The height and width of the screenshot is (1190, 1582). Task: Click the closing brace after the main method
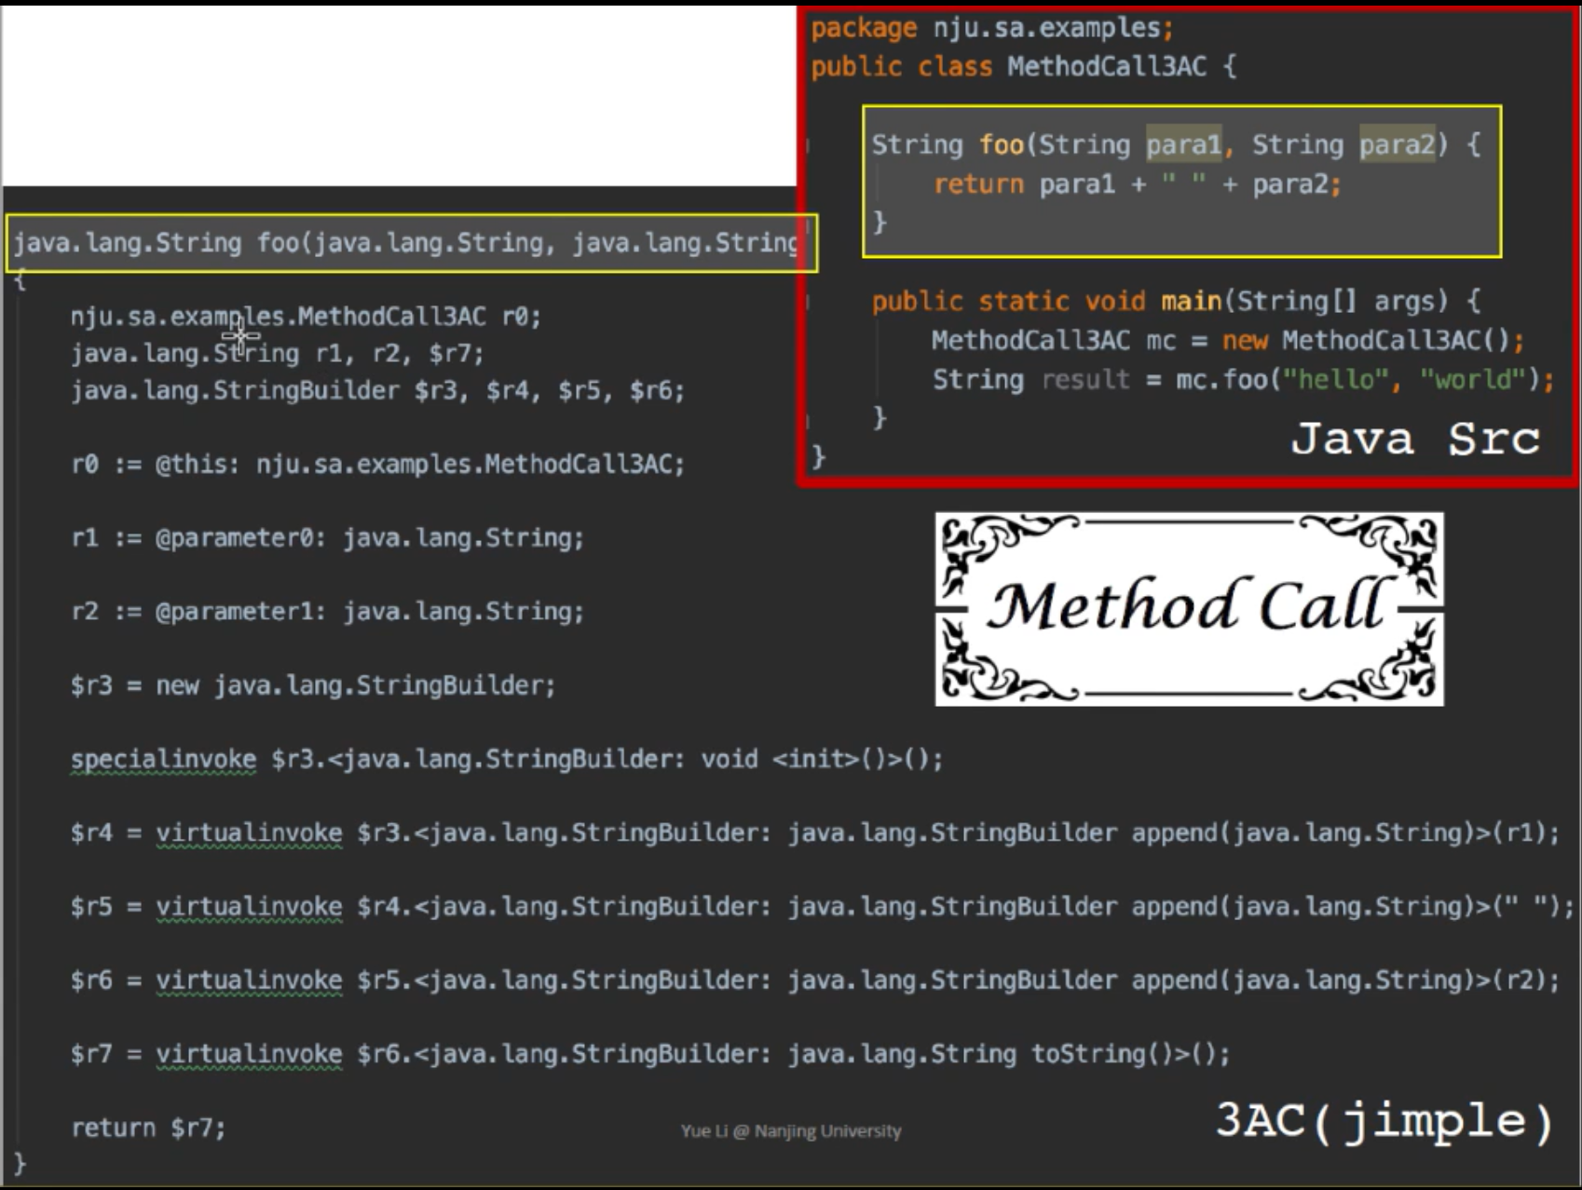tap(880, 417)
